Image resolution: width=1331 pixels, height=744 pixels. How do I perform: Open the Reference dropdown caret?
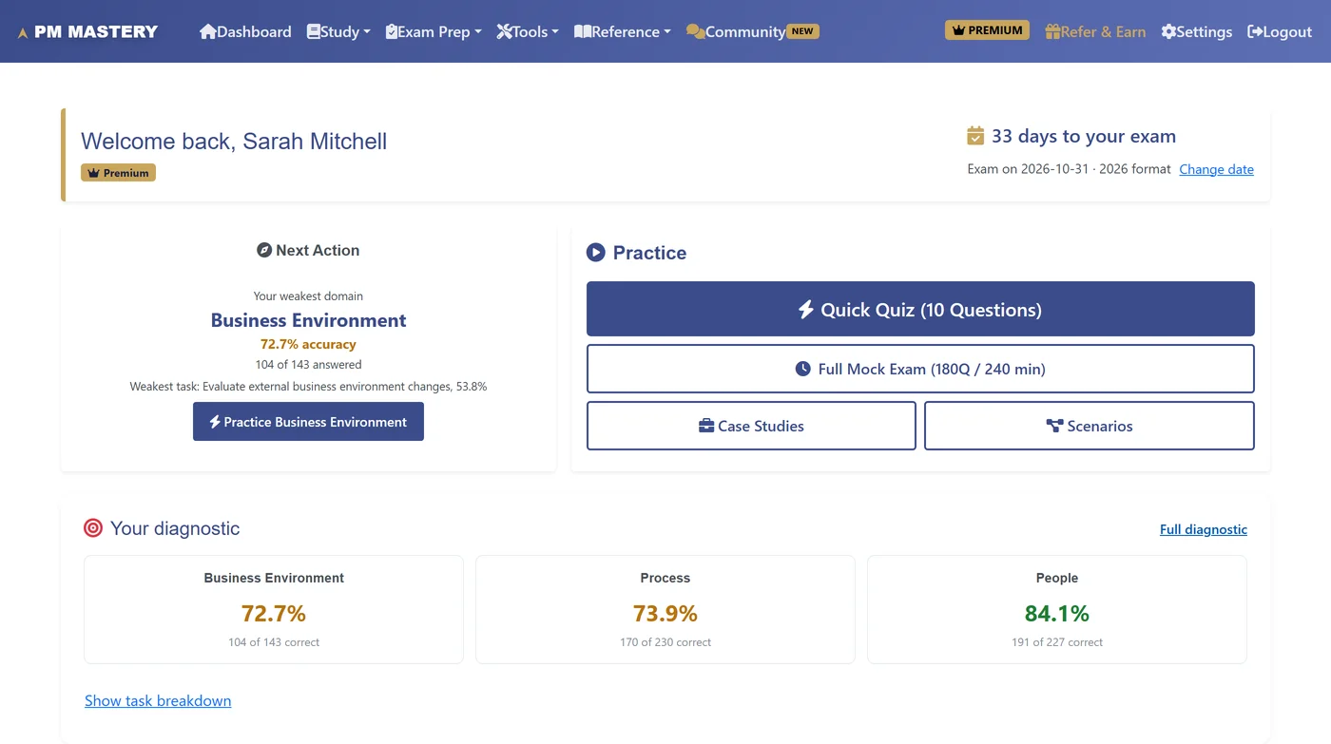point(667,32)
